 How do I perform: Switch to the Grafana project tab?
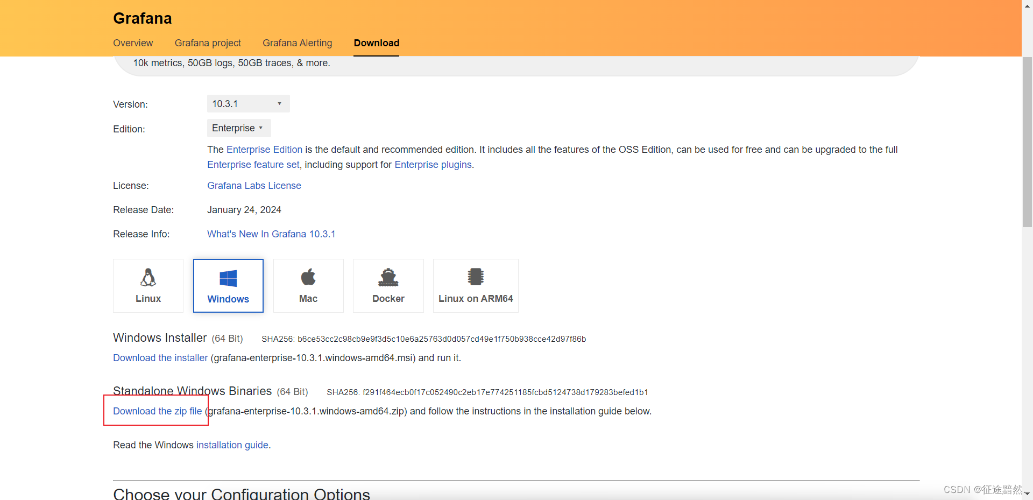tap(208, 43)
